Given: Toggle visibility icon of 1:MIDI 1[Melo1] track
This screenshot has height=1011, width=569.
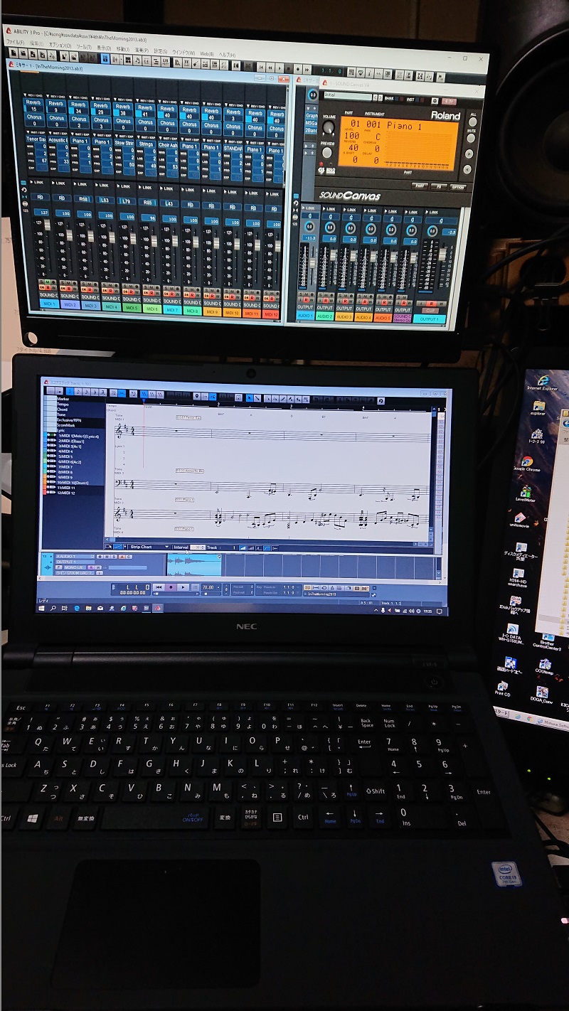Looking at the screenshot, I should click(x=51, y=436).
